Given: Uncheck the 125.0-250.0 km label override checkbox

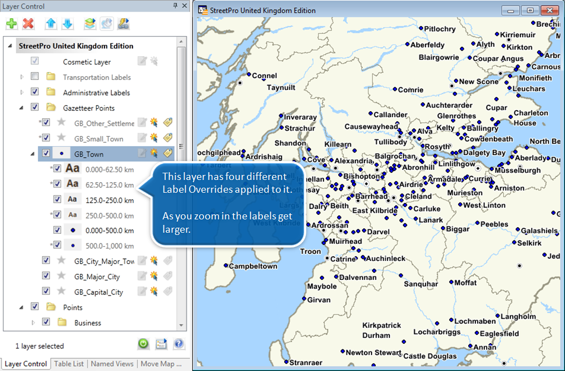Looking at the screenshot, I should [x=57, y=199].
